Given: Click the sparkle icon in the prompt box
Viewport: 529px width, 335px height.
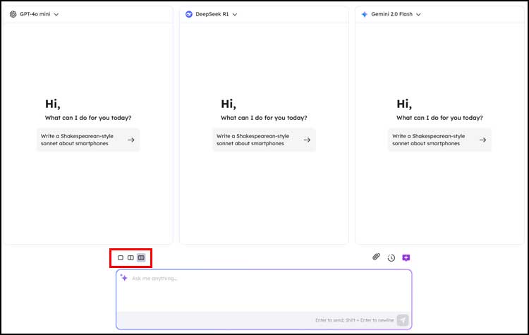Looking at the screenshot, I should click(124, 278).
